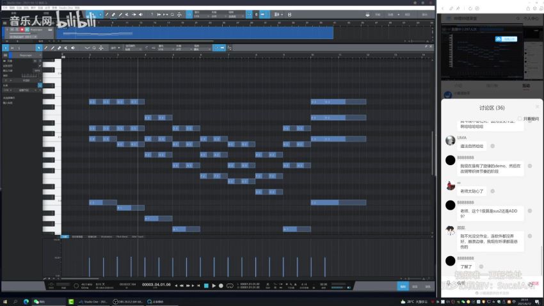Click the blue MIDI clip in arrangement track
Image resolution: width=544 pixels, height=306 pixels.
195,33
